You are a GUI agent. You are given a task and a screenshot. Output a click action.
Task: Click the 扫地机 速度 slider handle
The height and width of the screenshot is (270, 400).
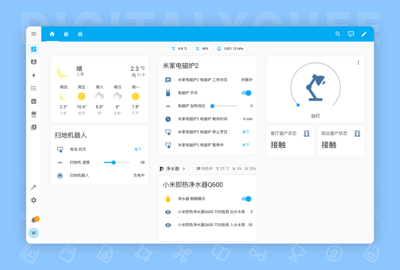(x=114, y=162)
